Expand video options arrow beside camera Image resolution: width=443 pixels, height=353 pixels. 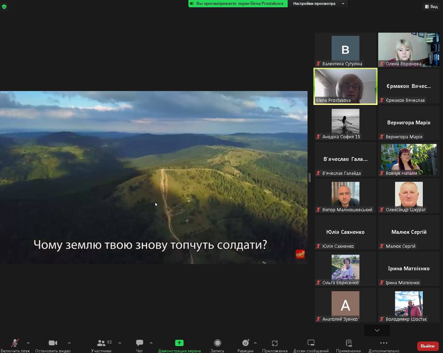pos(69,343)
